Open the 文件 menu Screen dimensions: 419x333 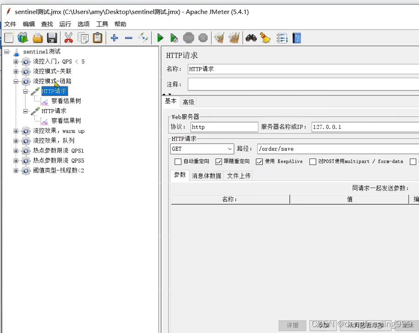(10, 24)
